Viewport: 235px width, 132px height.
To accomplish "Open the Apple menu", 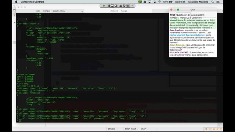I will pyautogui.click(x=16, y=2).
